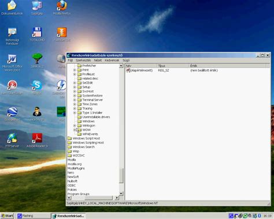Image resolution: width=274 pixels, height=219 pixels.
Task: Select the WPAEvents registry key
Action: coord(90,134)
